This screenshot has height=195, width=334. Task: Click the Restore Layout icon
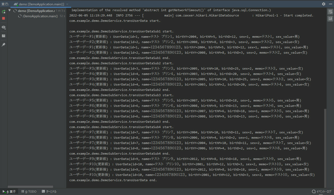click(x=3, y=36)
